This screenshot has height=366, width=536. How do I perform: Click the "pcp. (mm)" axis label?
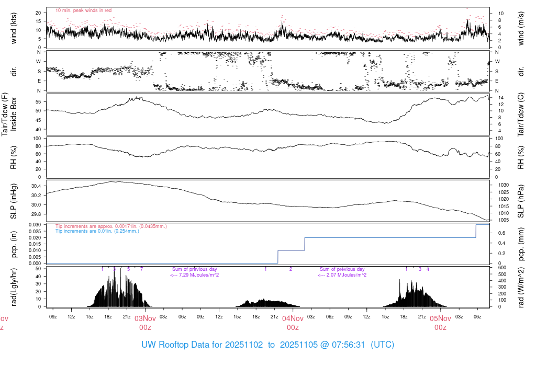pyautogui.click(x=521, y=244)
